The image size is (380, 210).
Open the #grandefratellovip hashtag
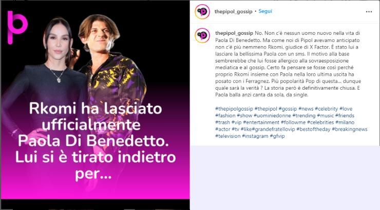tap(274, 129)
